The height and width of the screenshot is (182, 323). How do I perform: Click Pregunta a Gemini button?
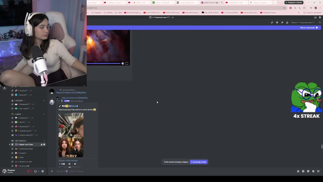[294, 3]
